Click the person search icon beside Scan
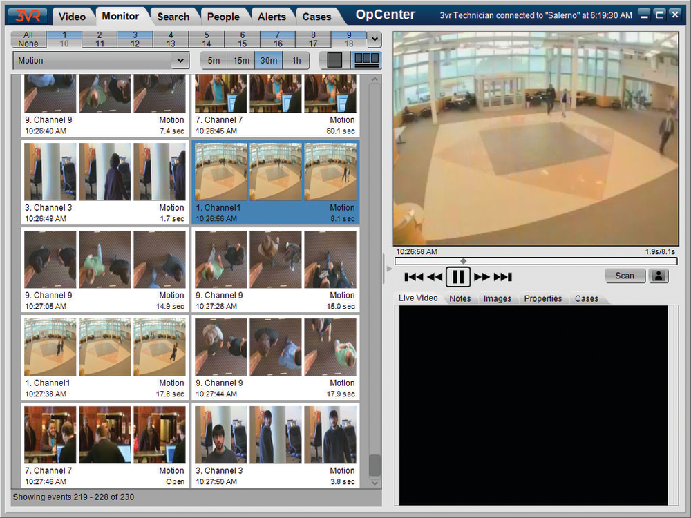 [658, 276]
